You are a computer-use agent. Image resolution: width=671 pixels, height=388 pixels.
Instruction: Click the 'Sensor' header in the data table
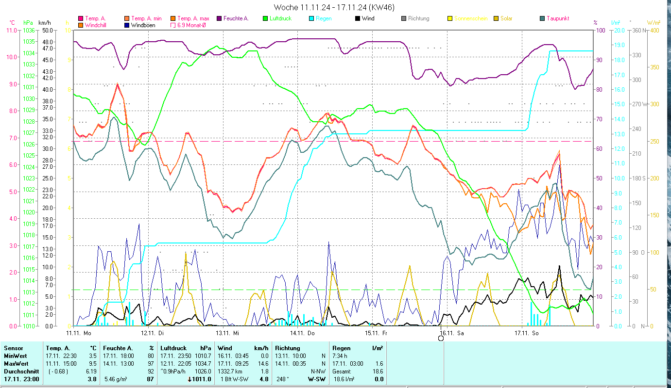[x=13, y=348]
